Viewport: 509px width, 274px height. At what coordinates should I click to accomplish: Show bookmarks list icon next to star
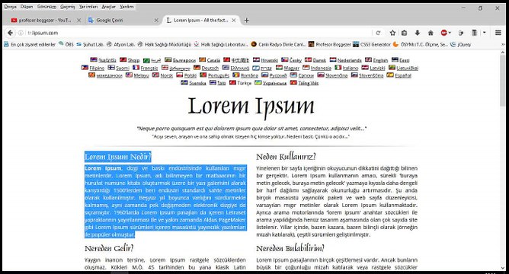click(x=404, y=33)
